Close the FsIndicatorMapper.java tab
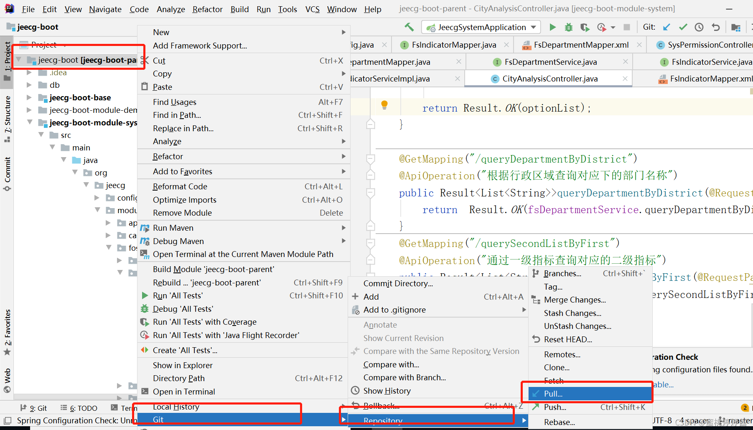This screenshot has width=753, height=430. pyautogui.click(x=506, y=45)
